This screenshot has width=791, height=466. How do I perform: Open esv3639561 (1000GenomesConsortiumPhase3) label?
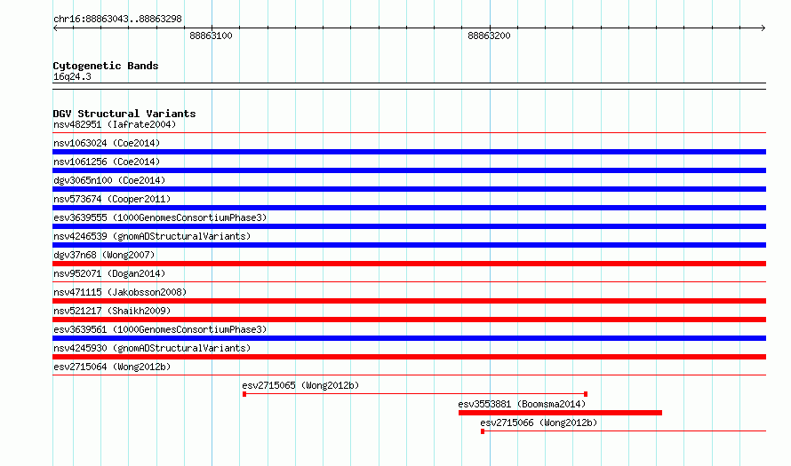tap(160, 329)
